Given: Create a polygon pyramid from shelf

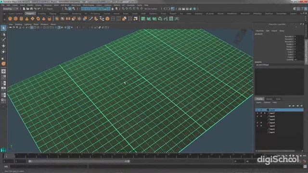Looking at the screenshot, I should coord(44,19).
